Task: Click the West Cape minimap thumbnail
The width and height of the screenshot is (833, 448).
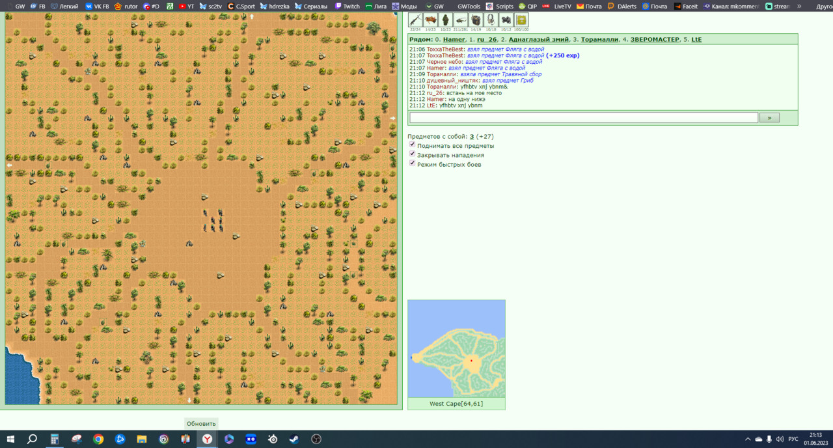Action: click(456, 349)
